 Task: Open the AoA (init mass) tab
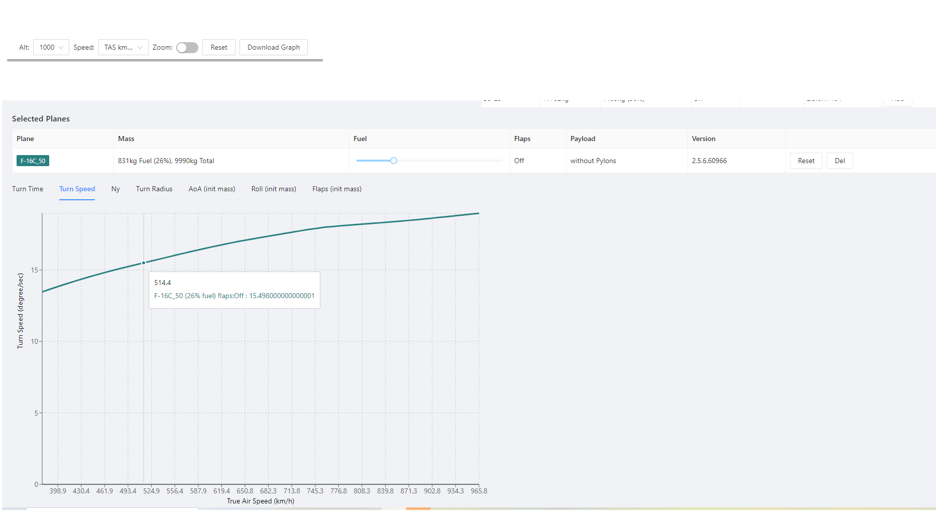[x=212, y=189]
